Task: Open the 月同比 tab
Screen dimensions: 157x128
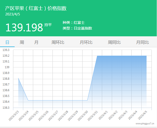Action: pyautogui.click(x=142, y=42)
